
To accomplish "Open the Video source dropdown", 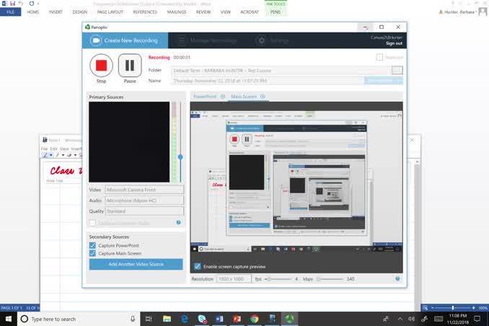I will (x=144, y=190).
